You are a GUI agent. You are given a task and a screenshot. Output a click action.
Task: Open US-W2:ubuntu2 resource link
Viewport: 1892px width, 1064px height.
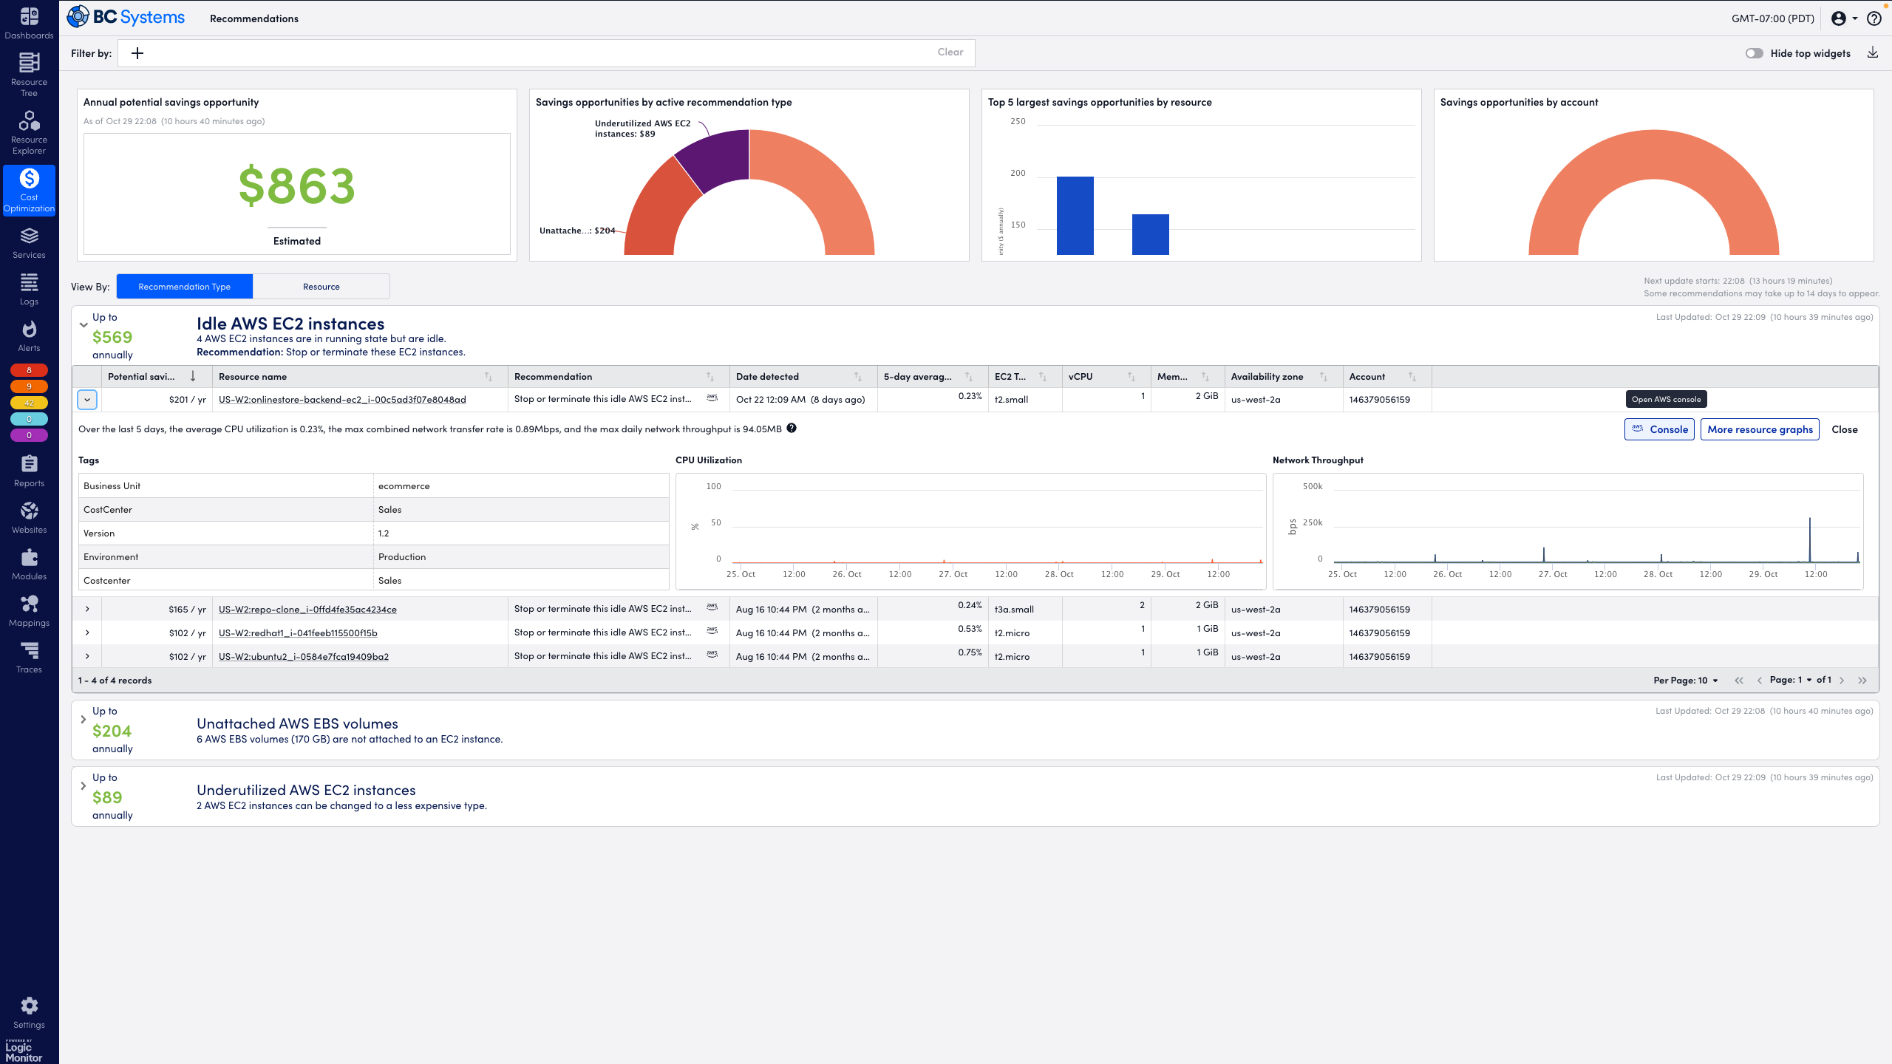coord(304,656)
